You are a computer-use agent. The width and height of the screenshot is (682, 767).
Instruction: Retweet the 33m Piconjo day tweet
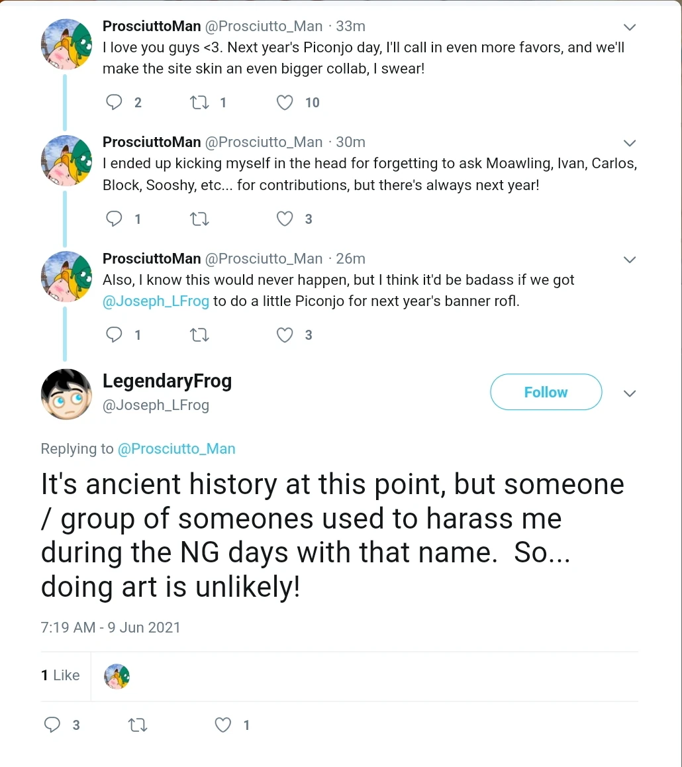(199, 102)
